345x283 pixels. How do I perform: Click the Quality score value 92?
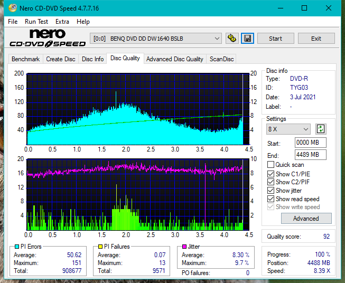click(x=327, y=237)
